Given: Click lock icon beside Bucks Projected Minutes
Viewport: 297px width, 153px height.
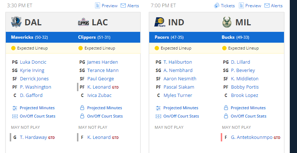Looking at the screenshot, I should (x=226, y=108).
